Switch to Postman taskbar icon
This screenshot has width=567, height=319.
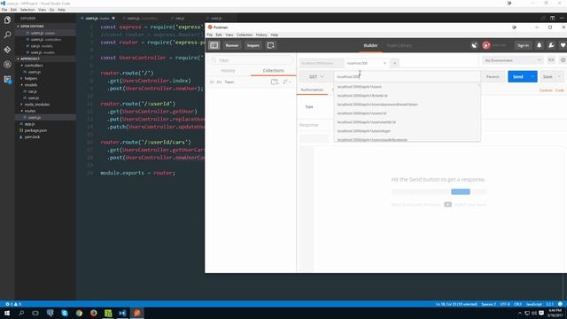tap(137, 313)
